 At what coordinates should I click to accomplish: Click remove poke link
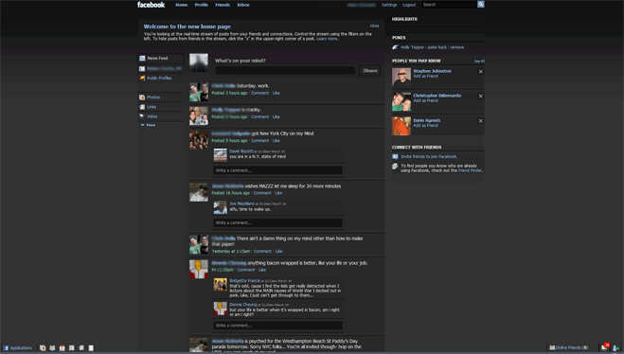[456, 47]
